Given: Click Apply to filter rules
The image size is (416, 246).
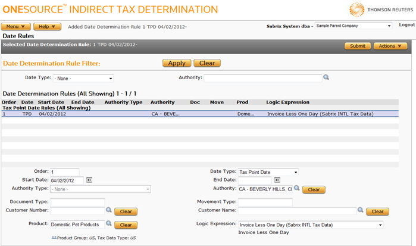Looking at the screenshot, I should (177, 63).
